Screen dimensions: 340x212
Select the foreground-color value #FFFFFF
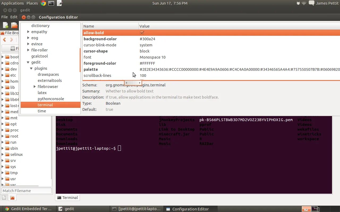(147, 63)
